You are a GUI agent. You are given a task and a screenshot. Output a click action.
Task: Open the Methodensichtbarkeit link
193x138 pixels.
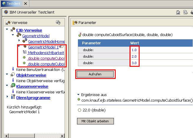tap(46, 53)
